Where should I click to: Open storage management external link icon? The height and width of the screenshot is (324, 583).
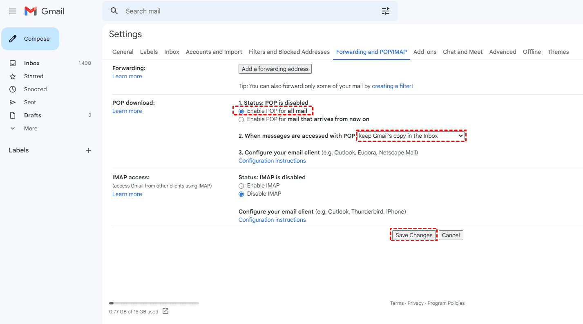coord(165,311)
